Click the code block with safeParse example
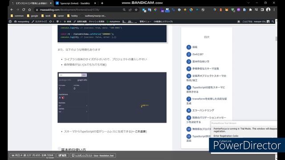 (112, 34)
